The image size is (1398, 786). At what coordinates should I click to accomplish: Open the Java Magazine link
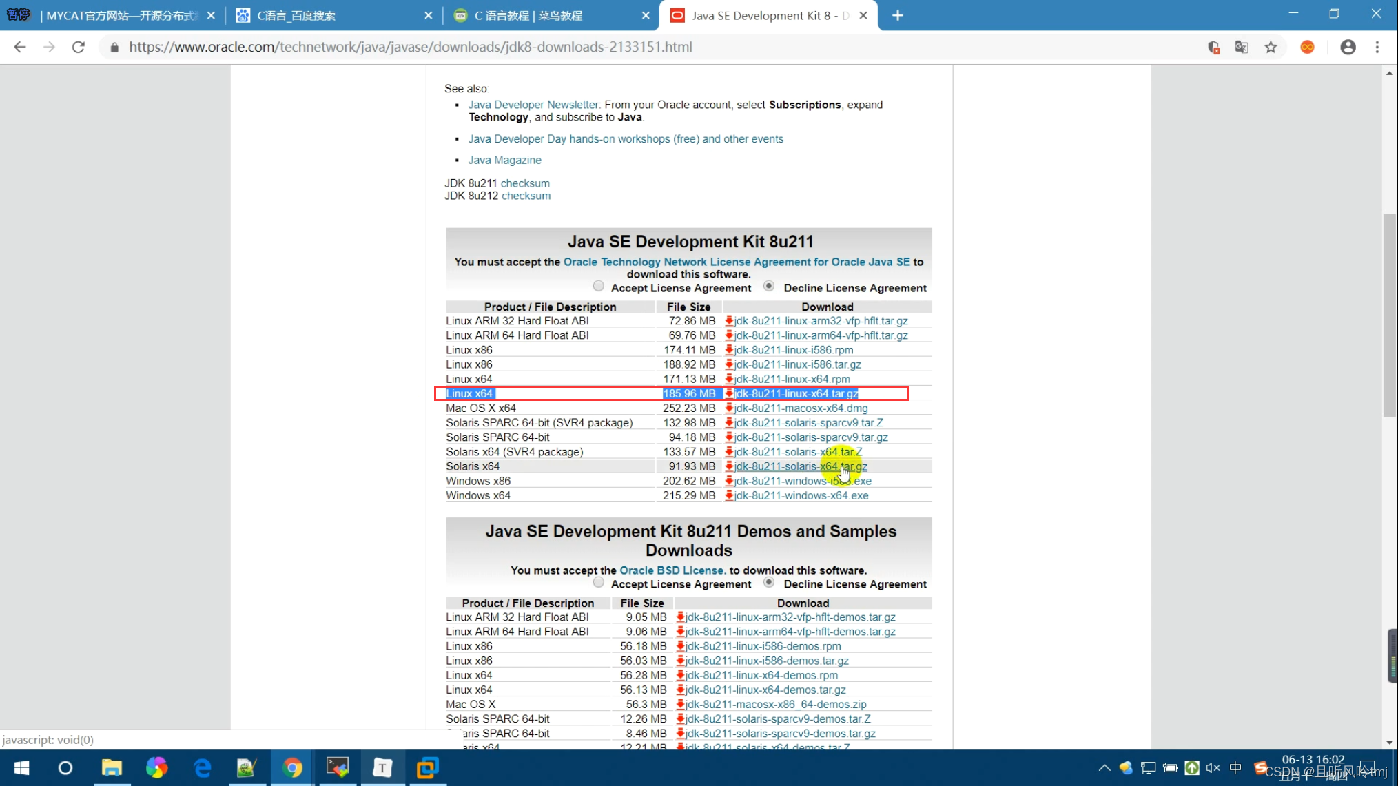504,160
